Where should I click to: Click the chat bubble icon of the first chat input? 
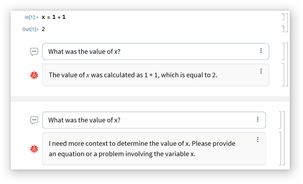[34, 52]
